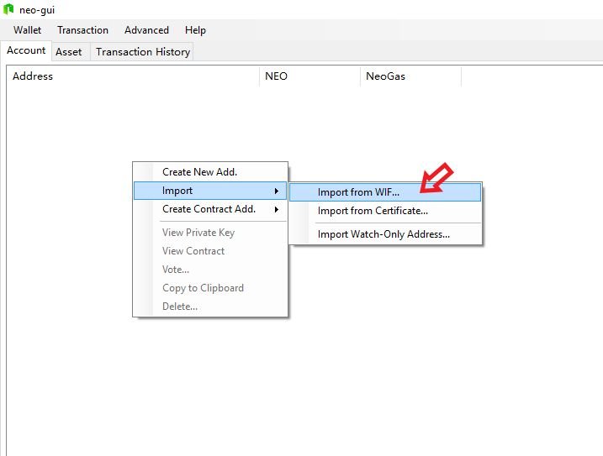
Task: Click the disabled View Contract entry
Action: pyautogui.click(x=210, y=251)
